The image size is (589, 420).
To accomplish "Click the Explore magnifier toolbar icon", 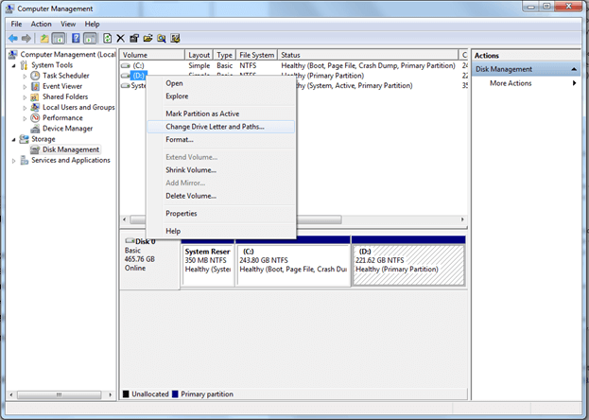I will (x=162, y=38).
